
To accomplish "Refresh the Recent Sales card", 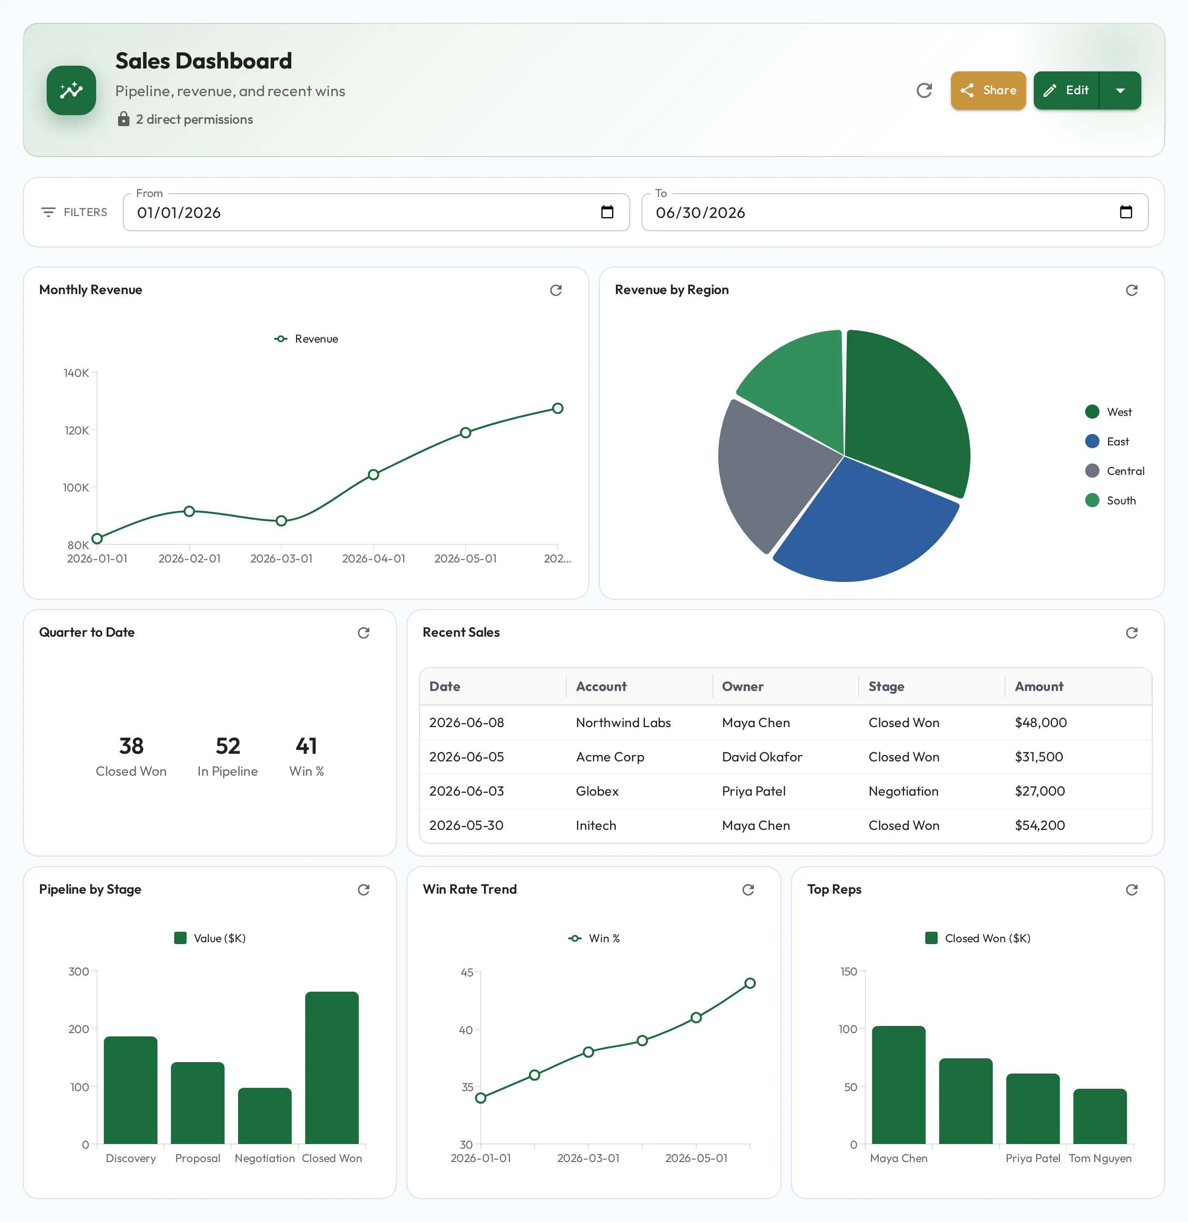I will (1131, 632).
